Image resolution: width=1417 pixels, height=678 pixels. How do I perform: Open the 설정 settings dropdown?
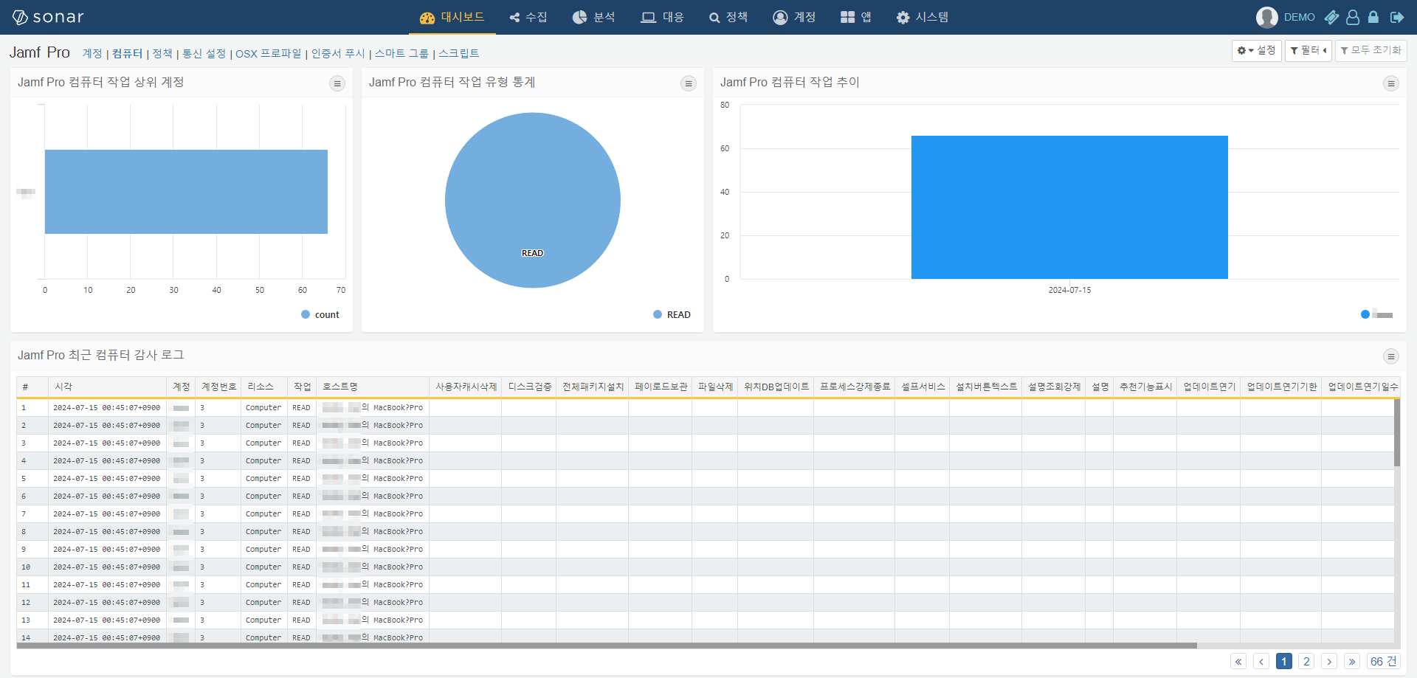click(x=1256, y=50)
